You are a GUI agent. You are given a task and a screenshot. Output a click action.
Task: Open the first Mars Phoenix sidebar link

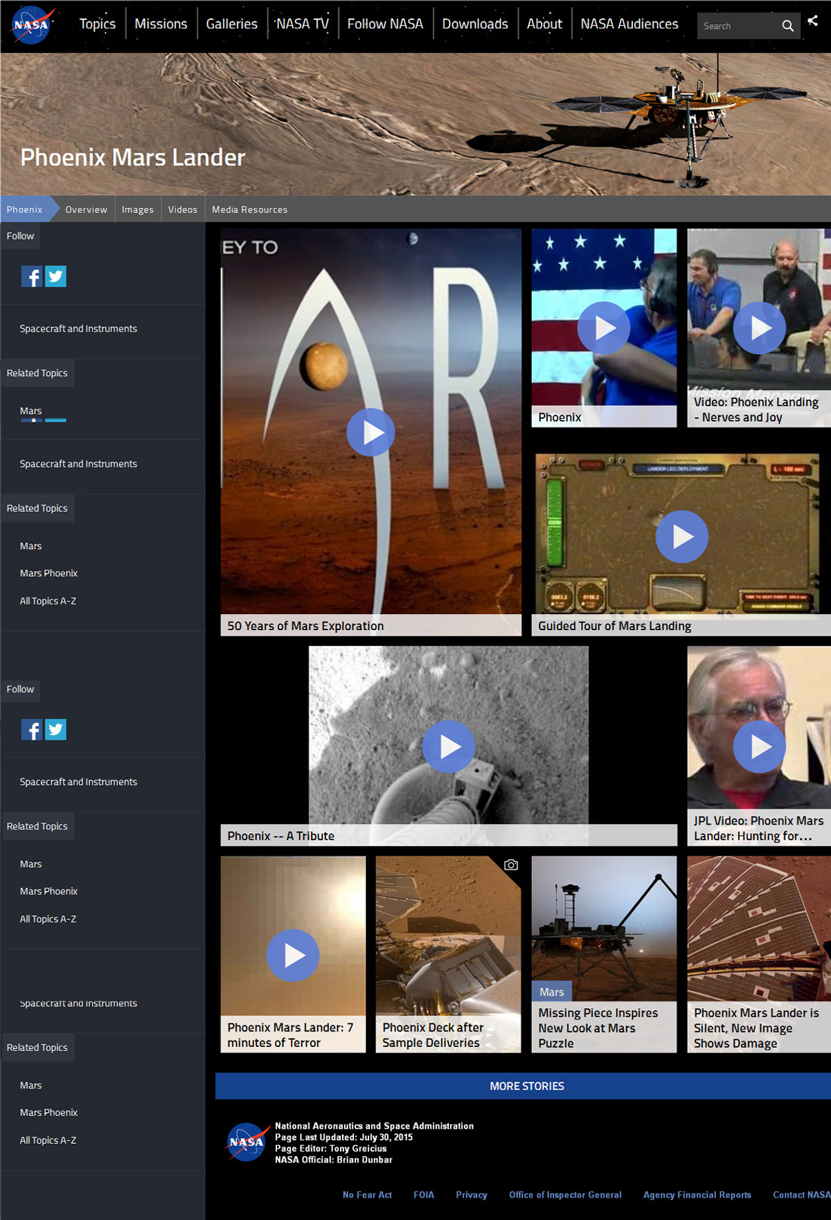tap(48, 573)
